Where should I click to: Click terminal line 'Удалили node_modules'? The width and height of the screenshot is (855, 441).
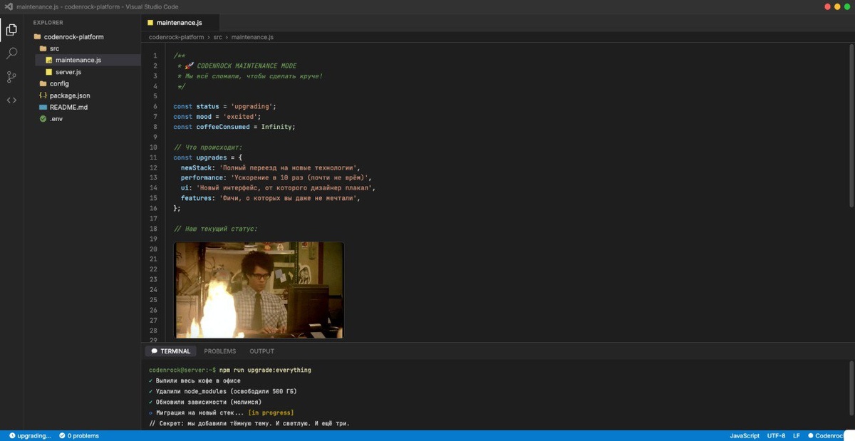pyautogui.click(x=222, y=392)
